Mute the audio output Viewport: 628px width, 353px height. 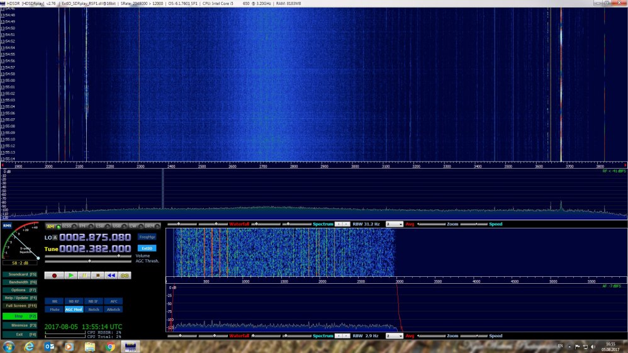(x=55, y=310)
